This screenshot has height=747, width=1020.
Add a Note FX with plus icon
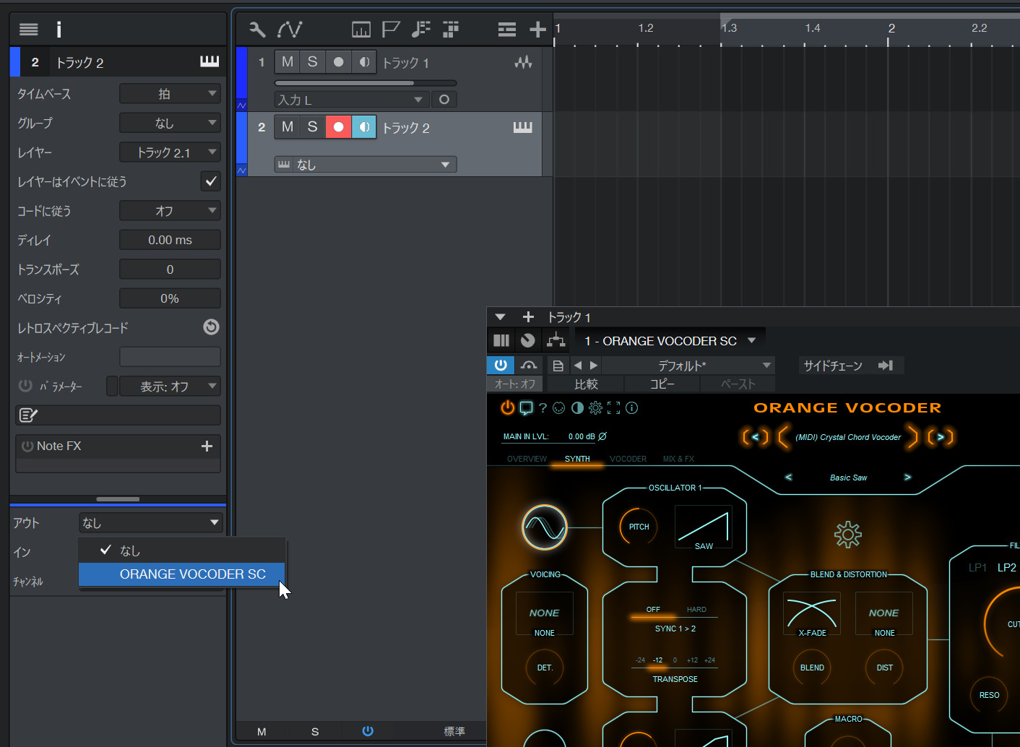(207, 446)
